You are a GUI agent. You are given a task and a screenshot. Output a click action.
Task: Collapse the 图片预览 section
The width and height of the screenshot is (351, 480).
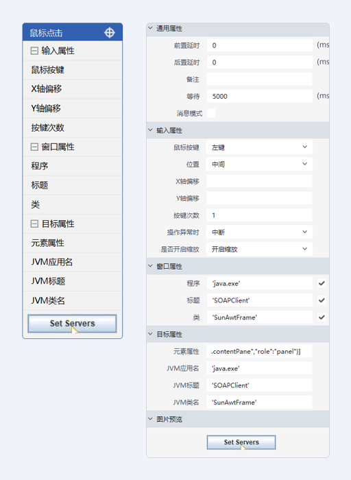[x=150, y=419]
